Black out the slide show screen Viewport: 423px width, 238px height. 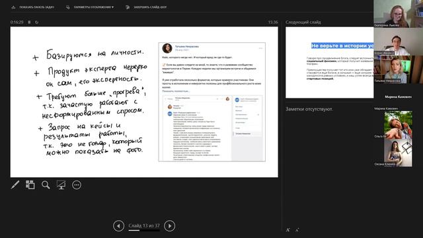point(61,185)
